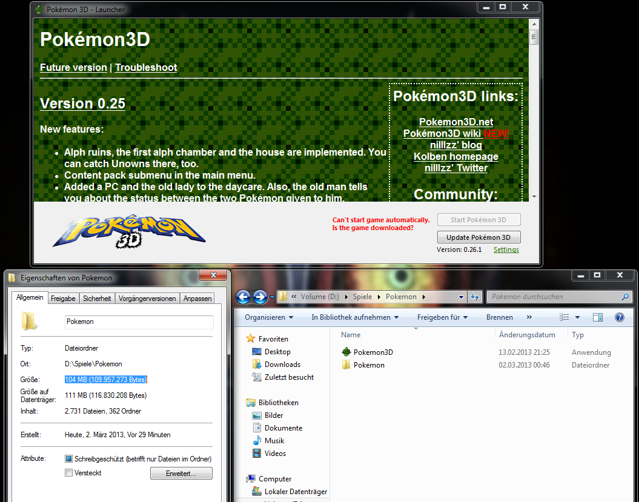
Task: Toggle the Schreibgeschützt checkbox
Action: 69,459
